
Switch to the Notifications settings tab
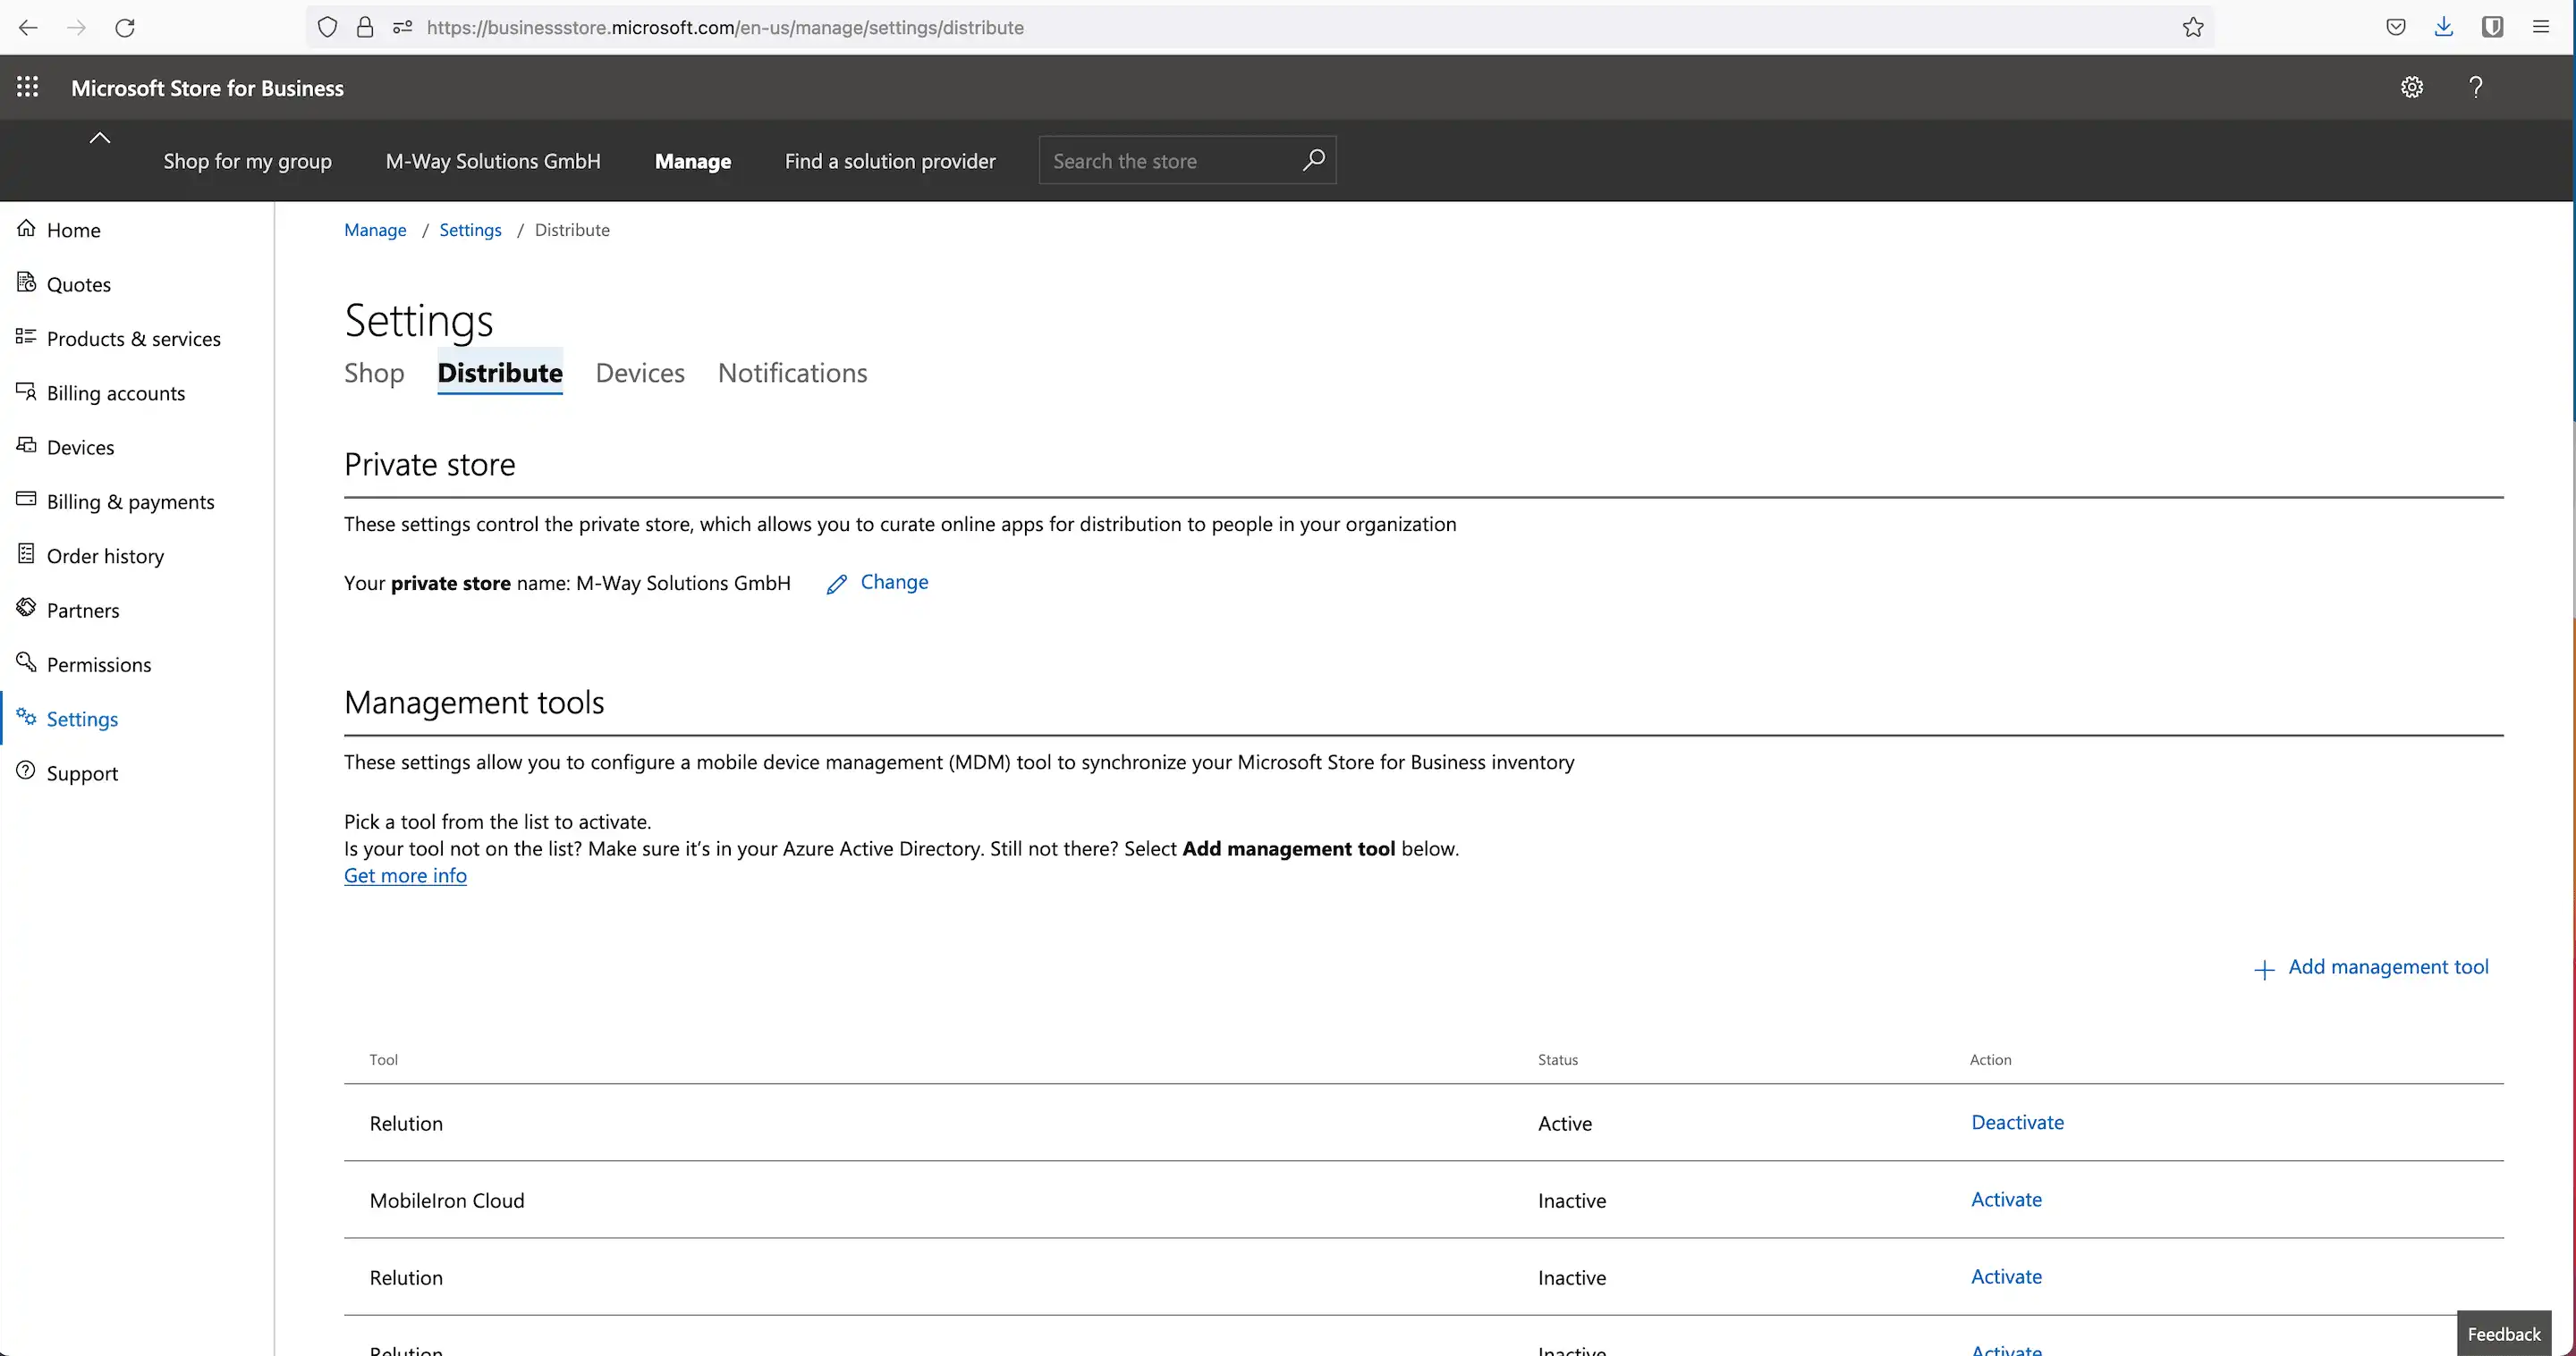(x=792, y=373)
